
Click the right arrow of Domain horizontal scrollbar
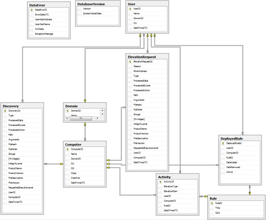97,118
